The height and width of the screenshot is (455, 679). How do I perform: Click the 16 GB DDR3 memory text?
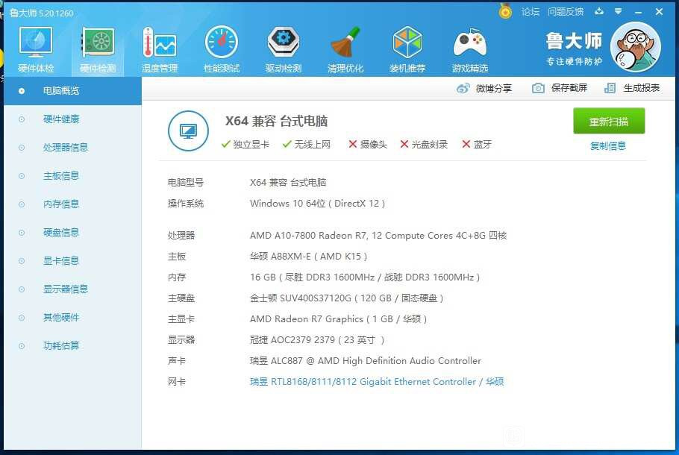coord(365,277)
